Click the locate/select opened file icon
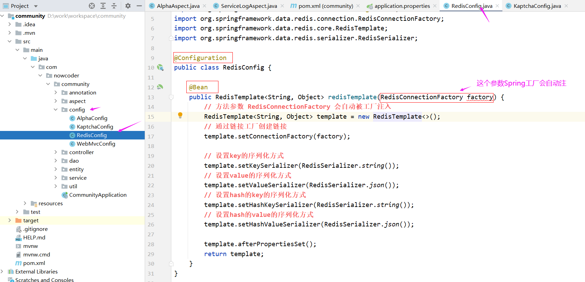The image size is (585, 282). [92, 6]
